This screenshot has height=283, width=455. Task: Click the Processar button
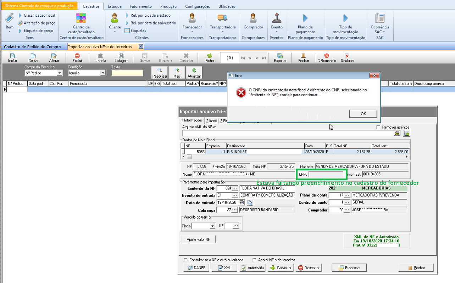tap(349, 268)
